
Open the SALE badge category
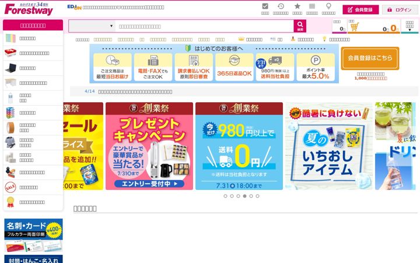10,188
